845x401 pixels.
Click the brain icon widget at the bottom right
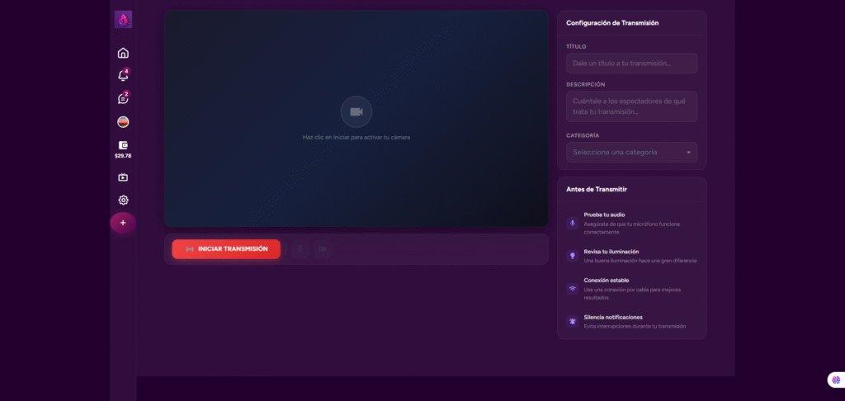[x=835, y=380]
